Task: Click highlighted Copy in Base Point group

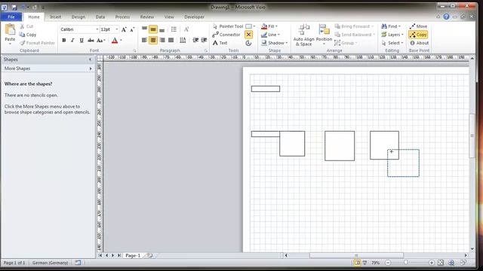Action: (x=418, y=35)
